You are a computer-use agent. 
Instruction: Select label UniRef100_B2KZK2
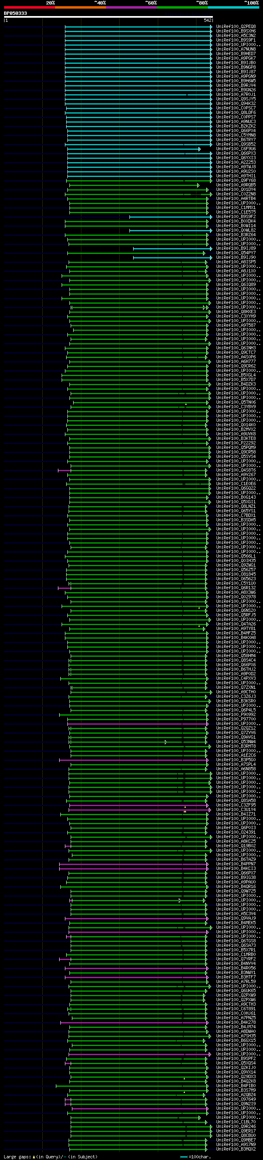click(236, 126)
